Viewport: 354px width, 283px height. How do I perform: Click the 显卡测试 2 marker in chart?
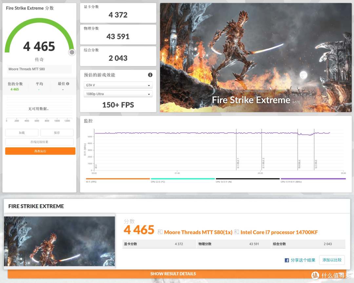coord(262,150)
